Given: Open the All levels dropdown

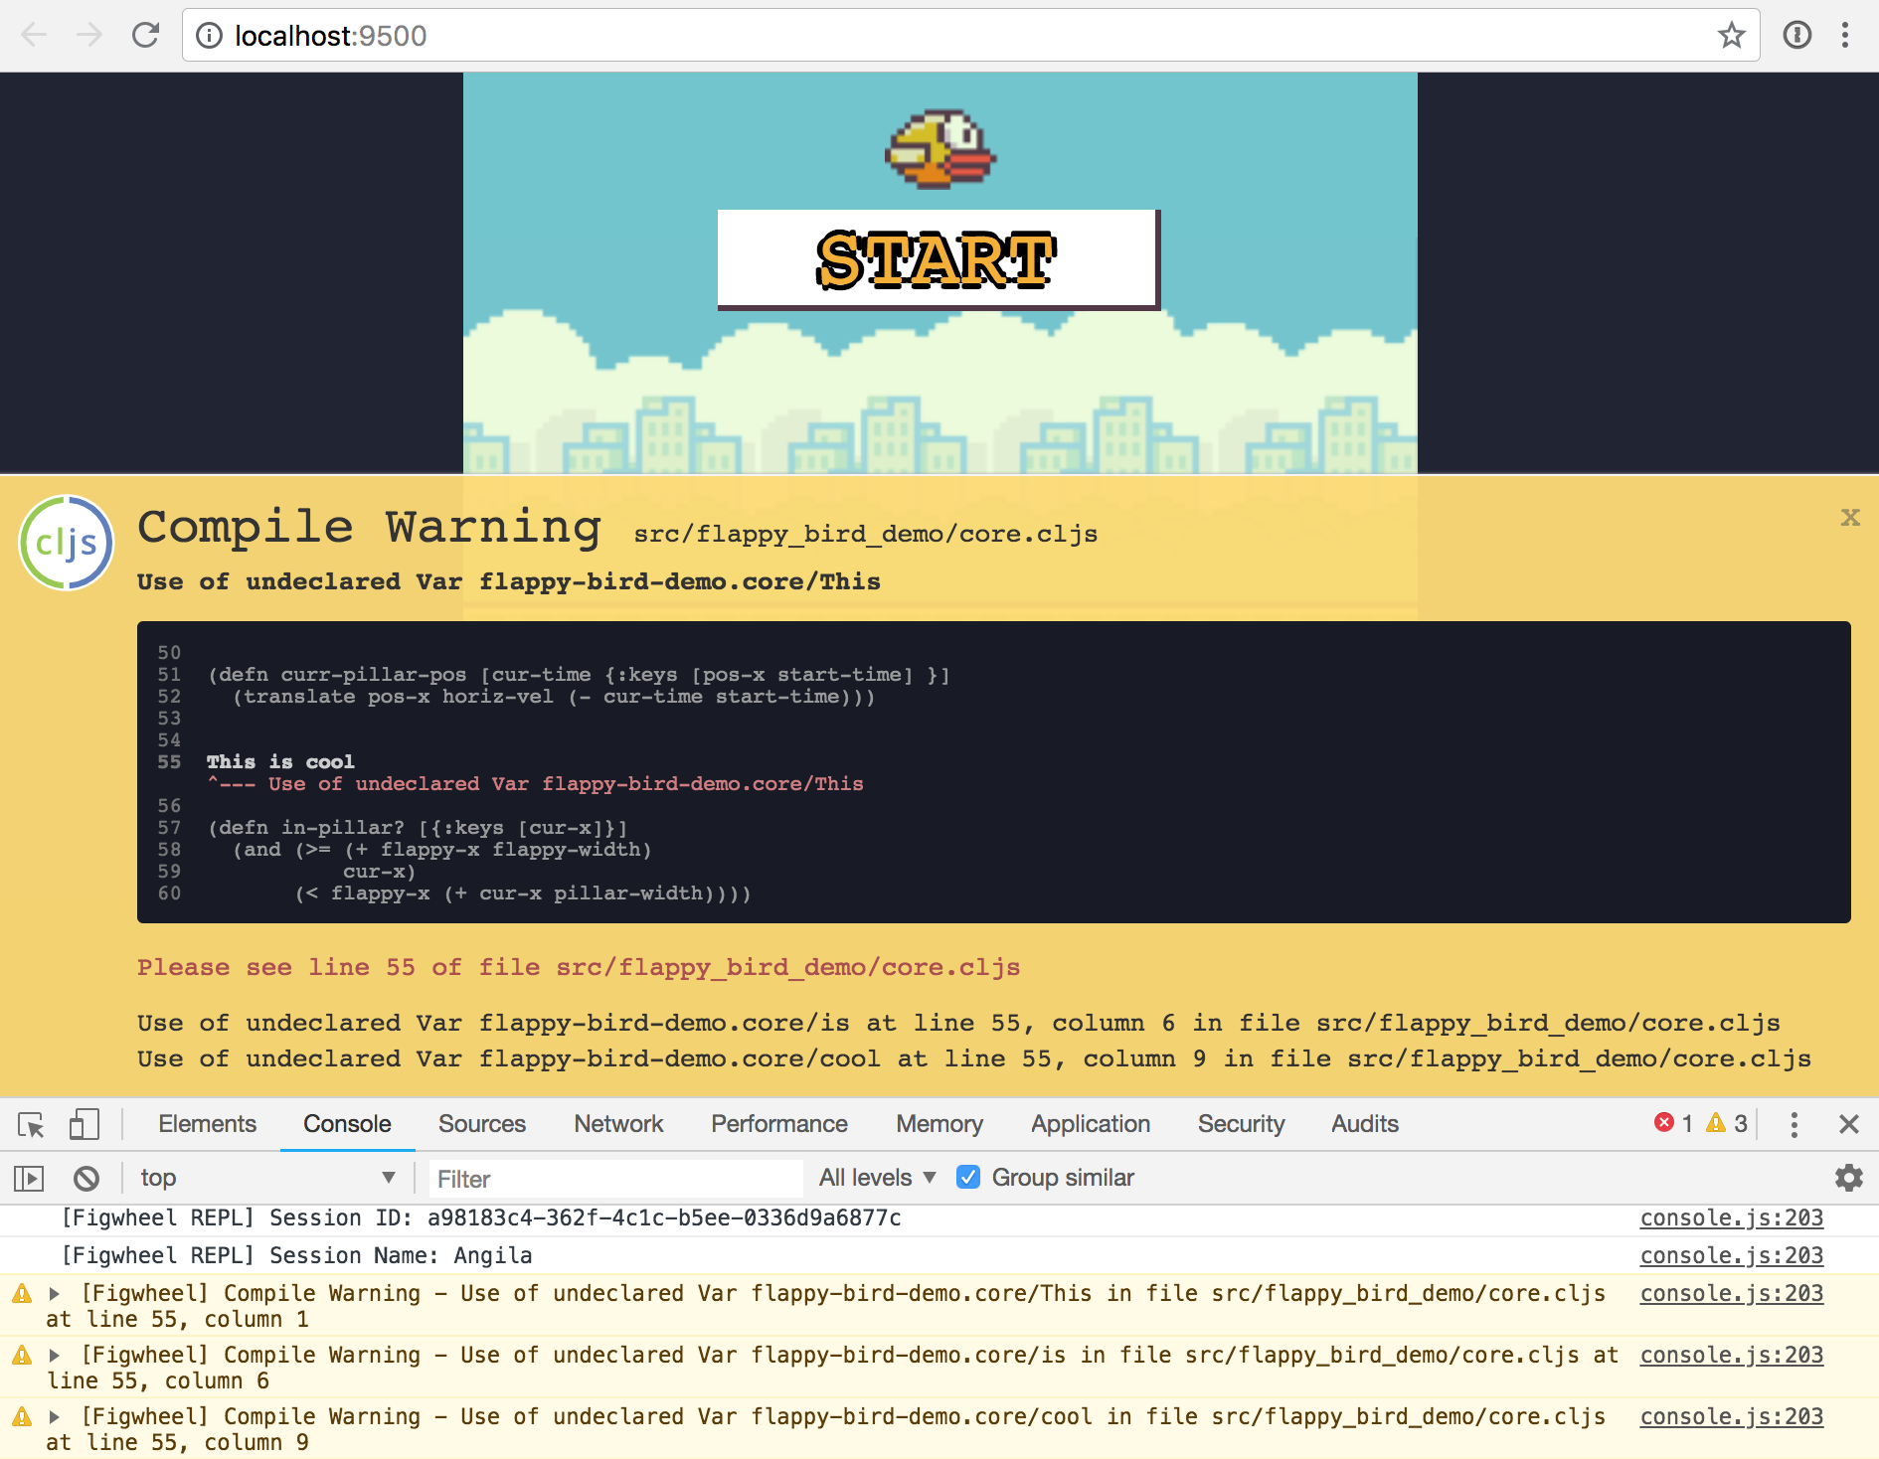Looking at the screenshot, I should [x=877, y=1178].
